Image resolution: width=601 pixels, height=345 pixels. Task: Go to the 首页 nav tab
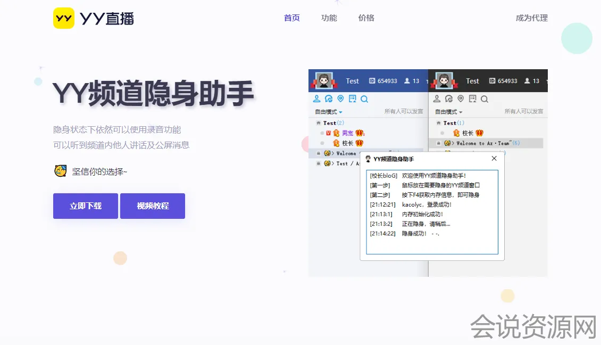click(x=291, y=18)
